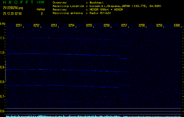This screenshot has width=184, height=117.
Task: Click the 0251 time marker
Action: (19, 25)
